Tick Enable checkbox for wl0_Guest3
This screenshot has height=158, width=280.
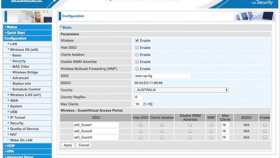(x=265, y=137)
